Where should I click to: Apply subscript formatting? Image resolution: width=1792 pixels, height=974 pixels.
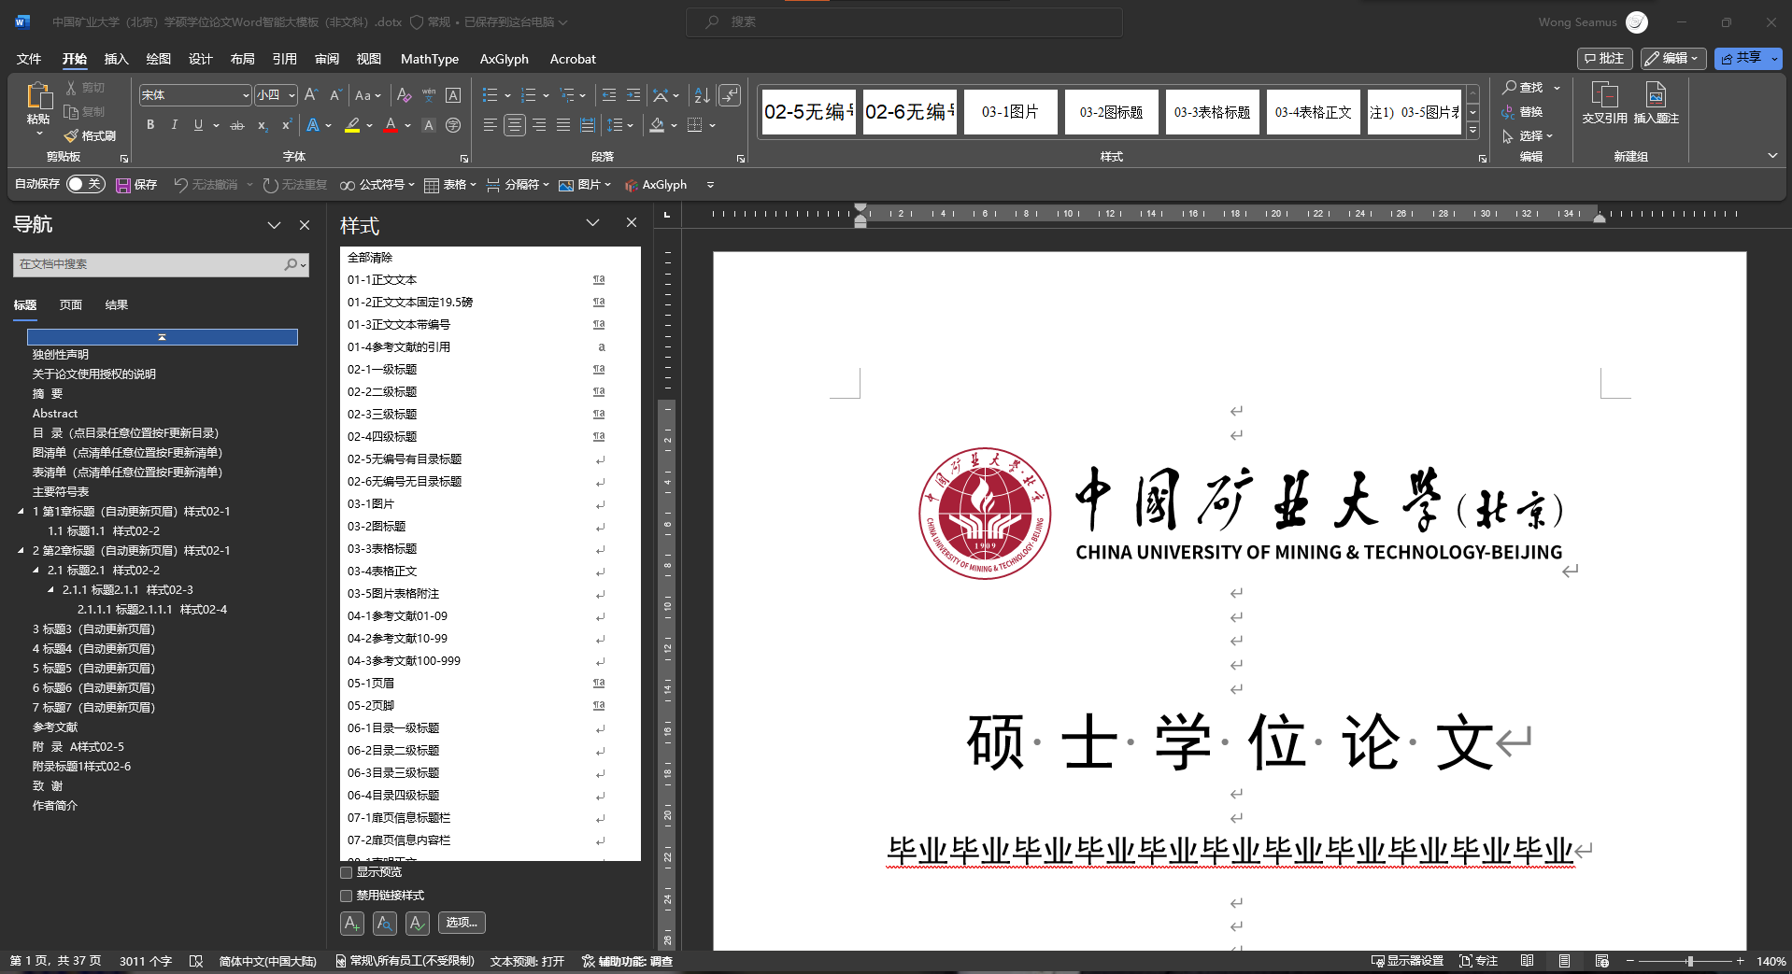[x=262, y=124]
